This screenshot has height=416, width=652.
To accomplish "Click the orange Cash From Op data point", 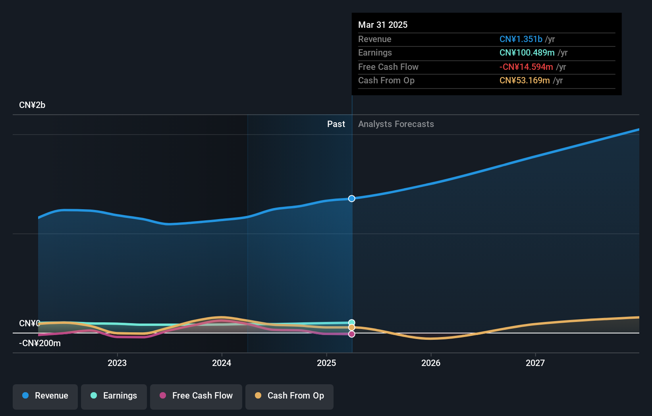I will [352, 327].
